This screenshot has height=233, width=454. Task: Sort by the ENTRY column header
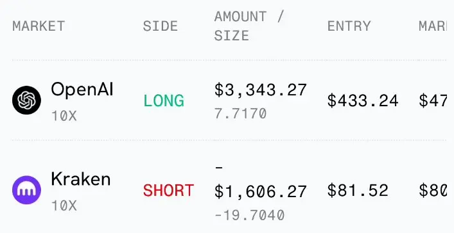pyautogui.click(x=349, y=26)
